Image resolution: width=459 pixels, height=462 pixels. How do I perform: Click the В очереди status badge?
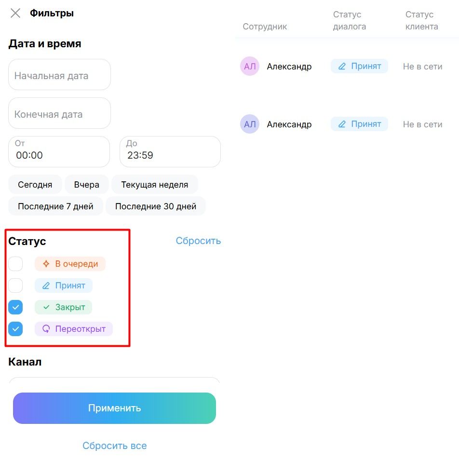(70, 264)
